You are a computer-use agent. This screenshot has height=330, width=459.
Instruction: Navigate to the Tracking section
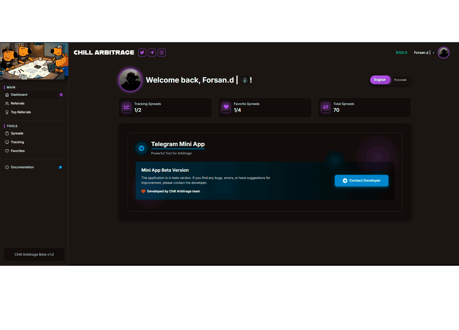(x=17, y=142)
